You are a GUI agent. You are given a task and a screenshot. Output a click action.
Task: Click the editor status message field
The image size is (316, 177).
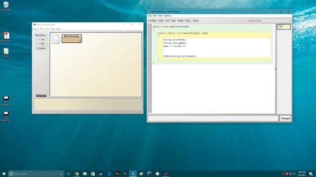[x=213, y=118]
